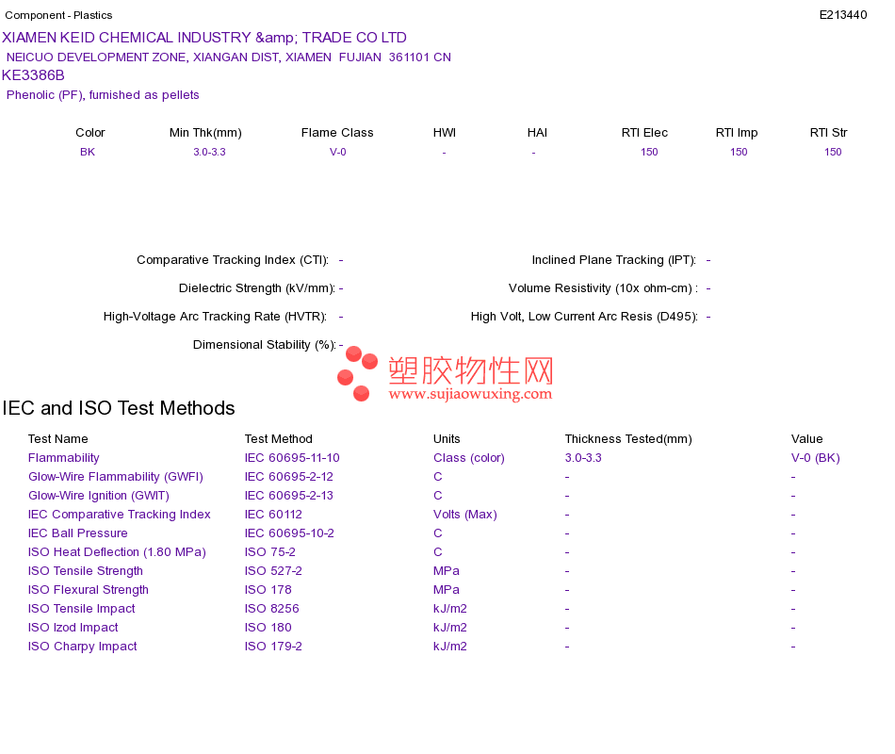The width and height of the screenshot is (895, 754).
Task: Click the High-Voltage Arc Tracking Rate (HVTR) label
Action: (x=215, y=317)
